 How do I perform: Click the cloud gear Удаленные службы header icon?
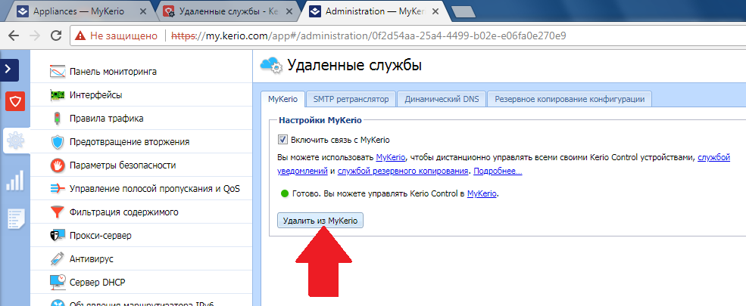click(x=270, y=65)
